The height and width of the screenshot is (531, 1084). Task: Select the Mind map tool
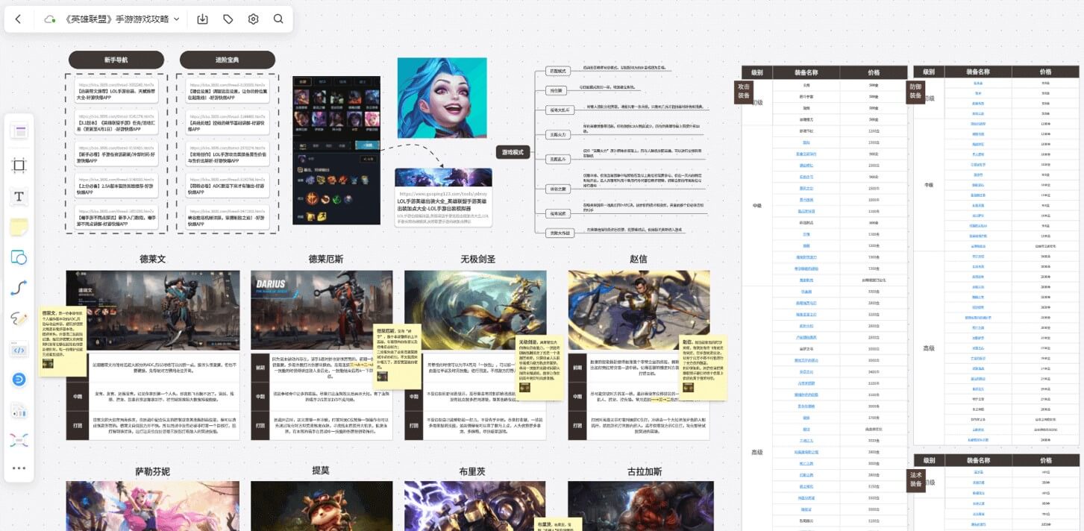pos(19,440)
